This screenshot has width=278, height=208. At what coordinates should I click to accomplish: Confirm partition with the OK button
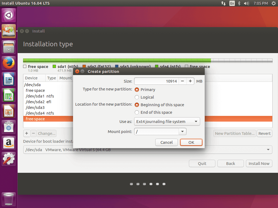point(191,142)
